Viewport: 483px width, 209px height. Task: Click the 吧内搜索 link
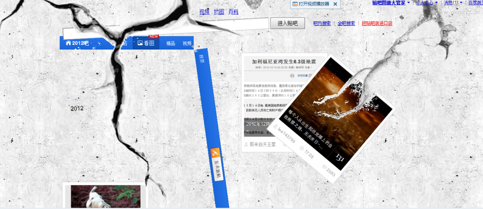(322, 23)
